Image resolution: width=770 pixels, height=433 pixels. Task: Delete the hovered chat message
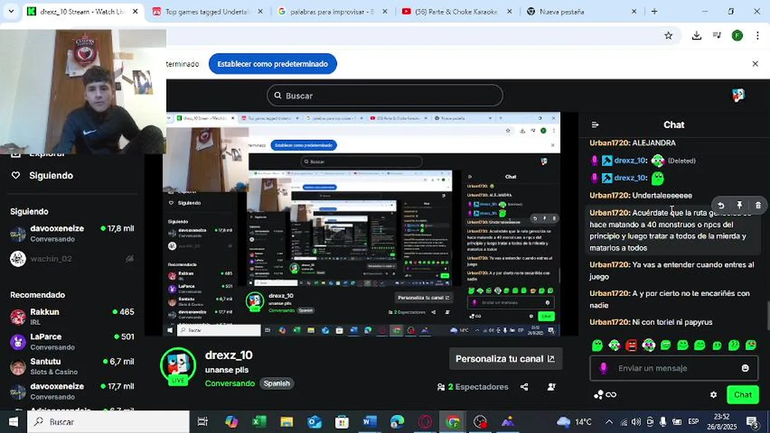coord(758,206)
